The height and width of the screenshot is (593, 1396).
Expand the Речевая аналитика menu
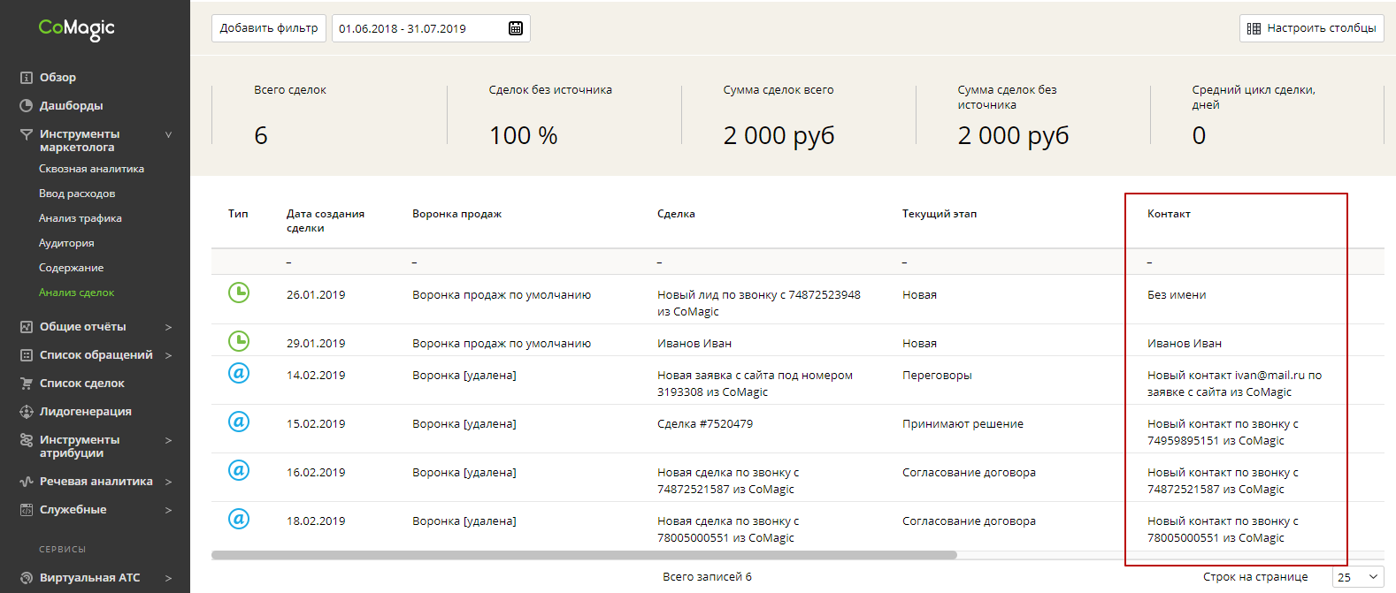pos(168,482)
